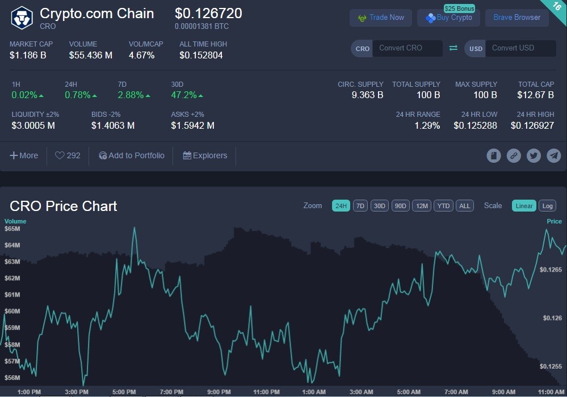Image resolution: width=567 pixels, height=397 pixels.
Task: Click Add to Portfolio
Action: point(132,155)
